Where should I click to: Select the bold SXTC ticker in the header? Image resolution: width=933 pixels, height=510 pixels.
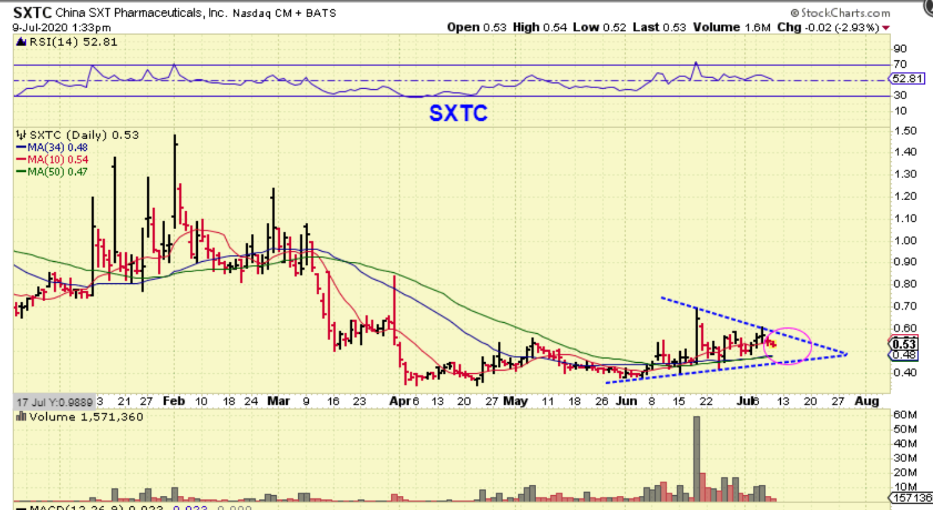(x=32, y=12)
